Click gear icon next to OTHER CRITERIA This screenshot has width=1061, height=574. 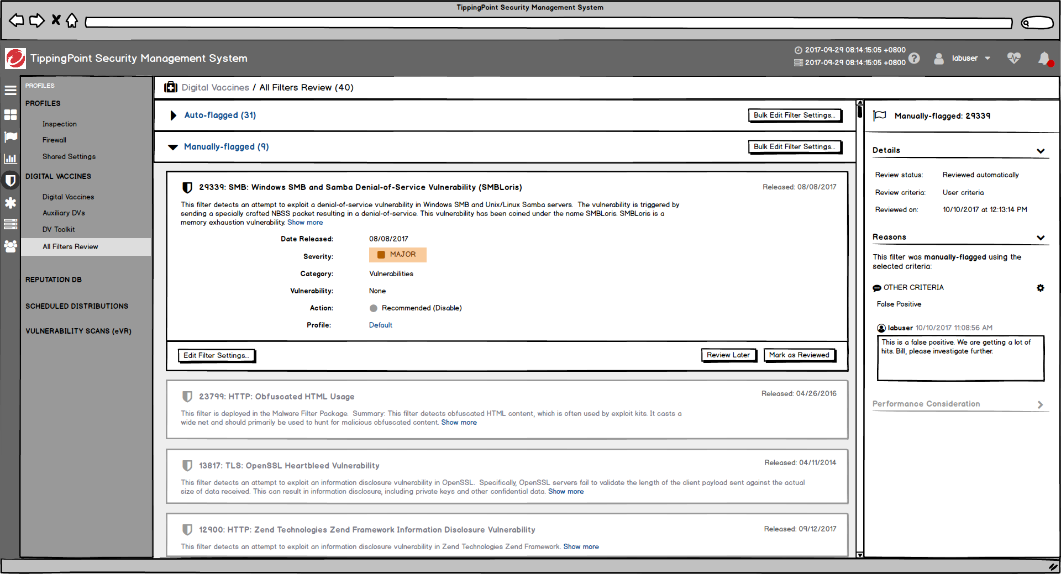click(1041, 288)
